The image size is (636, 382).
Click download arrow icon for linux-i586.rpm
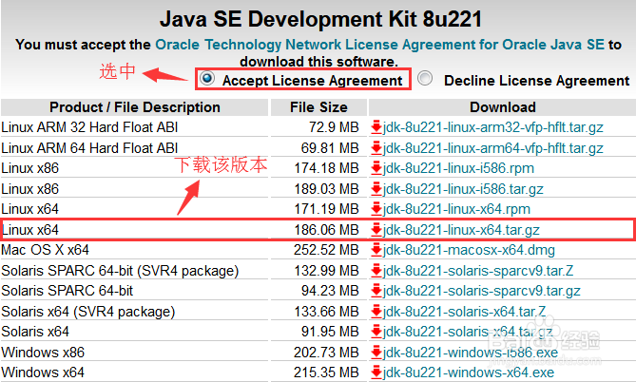[x=376, y=168]
